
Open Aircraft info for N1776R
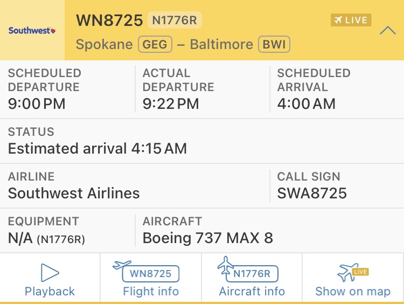tap(252, 273)
